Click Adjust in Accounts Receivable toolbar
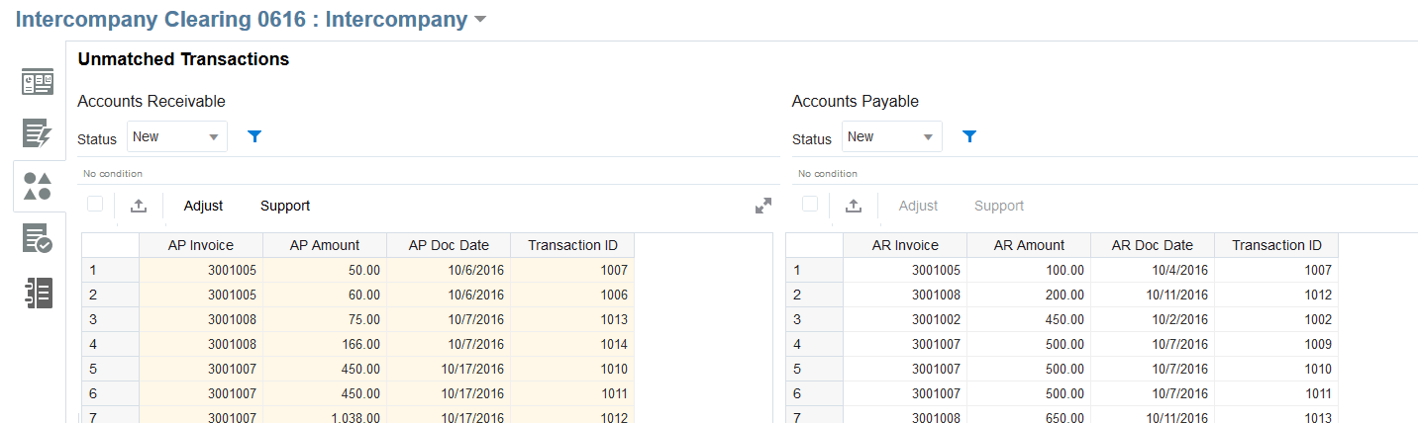Screen dimensions: 1418x423 click(204, 206)
